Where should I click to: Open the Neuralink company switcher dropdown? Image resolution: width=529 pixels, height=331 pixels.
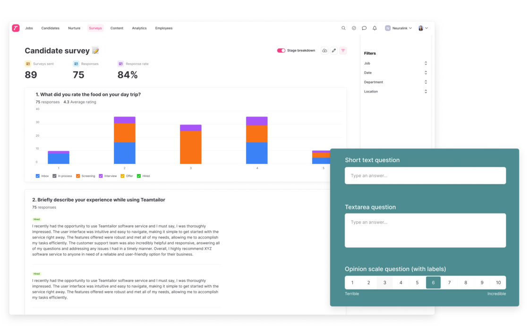pos(399,28)
